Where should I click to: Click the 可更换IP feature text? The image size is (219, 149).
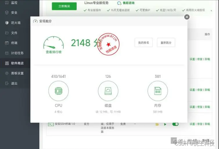(x=145, y=10)
